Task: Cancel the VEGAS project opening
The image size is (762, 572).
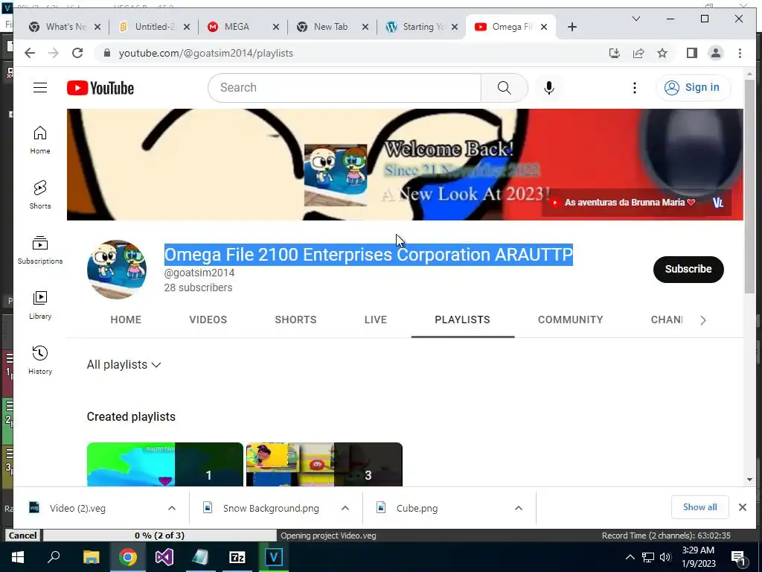Action: coord(22,535)
